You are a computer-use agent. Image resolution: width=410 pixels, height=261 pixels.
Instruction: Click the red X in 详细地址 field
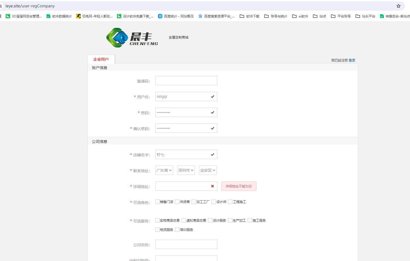pyautogui.click(x=212, y=186)
